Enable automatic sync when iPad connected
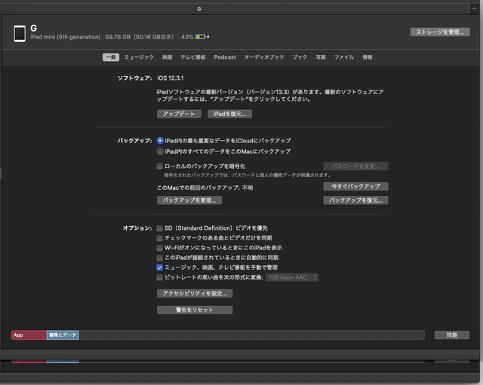483x385 pixels. tap(159, 258)
